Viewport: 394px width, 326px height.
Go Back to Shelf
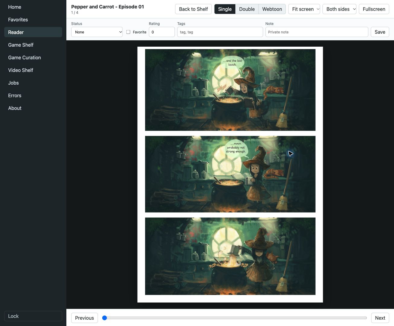193,9
